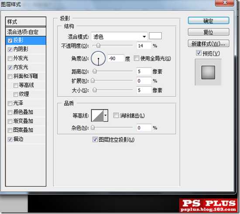Click the white shadow color swatch
The height and width of the screenshot is (214, 240).
tap(155, 36)
